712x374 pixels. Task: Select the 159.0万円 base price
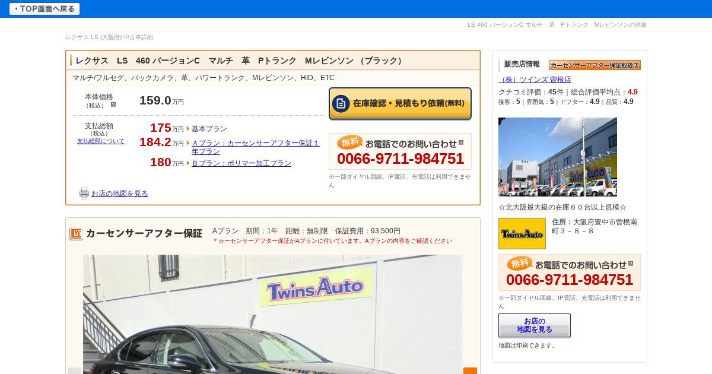coord(161,101)
